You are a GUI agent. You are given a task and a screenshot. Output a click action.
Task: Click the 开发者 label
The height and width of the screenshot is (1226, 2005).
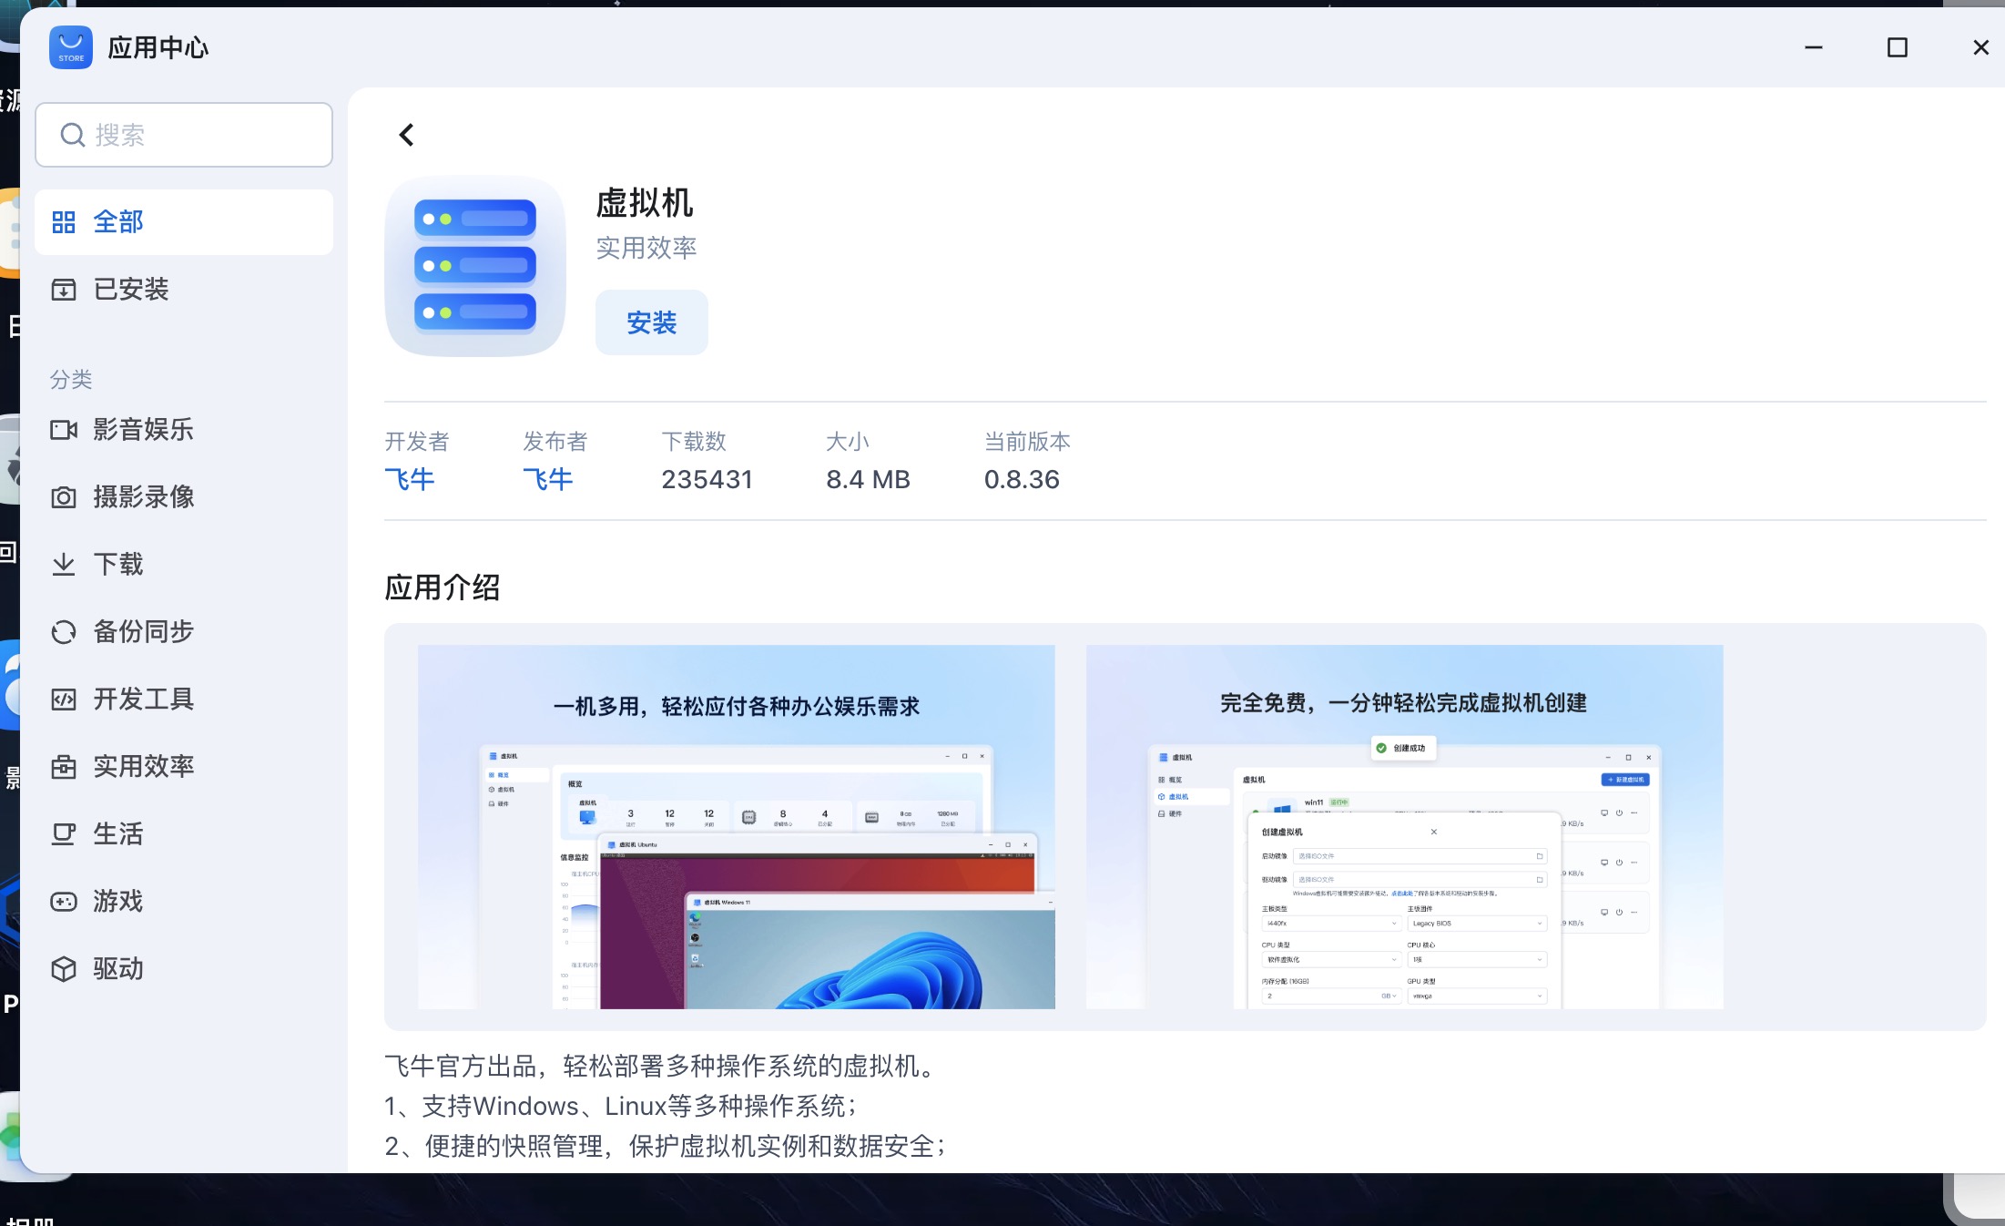coord(417,442)
